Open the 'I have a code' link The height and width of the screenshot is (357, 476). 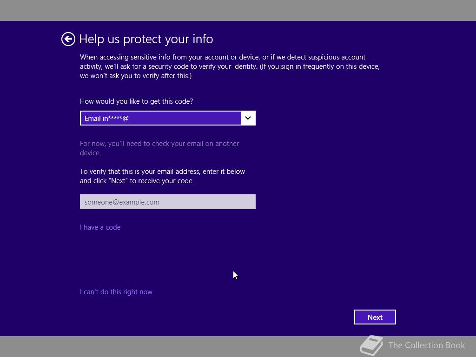click(100, 227)
